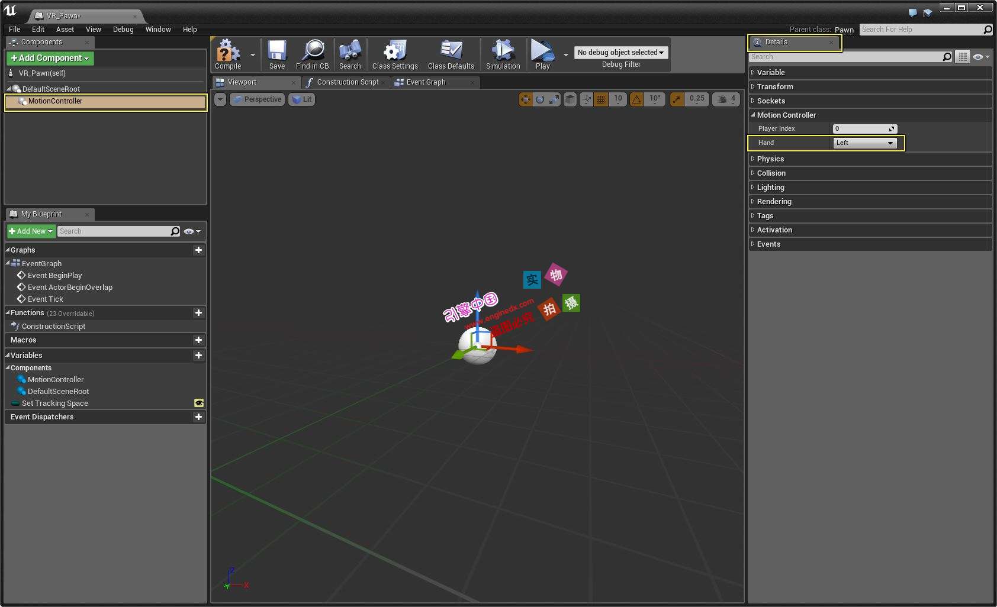Switch to the Construction Script tab
The height and width of the screenshot is (607, 997).
tap(348, 82)
